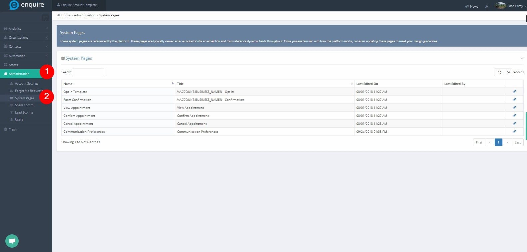Image resolution: width=527 pixels, height=252 pixels.
Task: Open the Robb Hardy user dropdown arrow
Action: 525,6
